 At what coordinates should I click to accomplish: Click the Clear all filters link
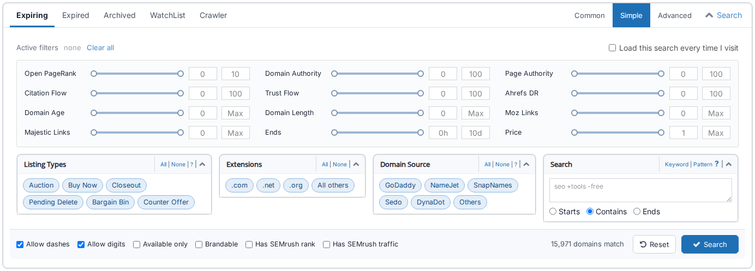100,48
